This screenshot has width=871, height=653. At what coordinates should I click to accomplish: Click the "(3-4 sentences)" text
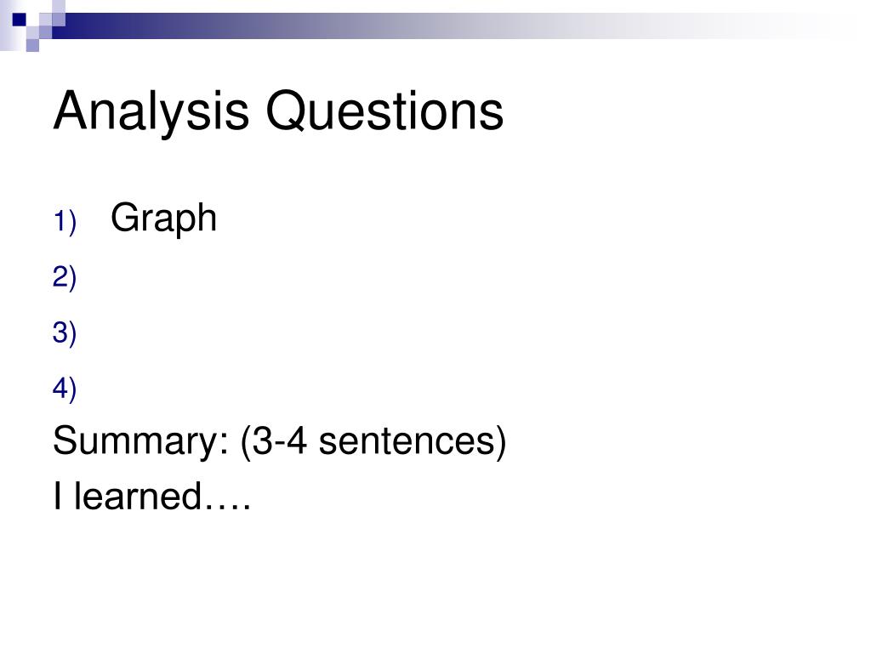[373, 442]
